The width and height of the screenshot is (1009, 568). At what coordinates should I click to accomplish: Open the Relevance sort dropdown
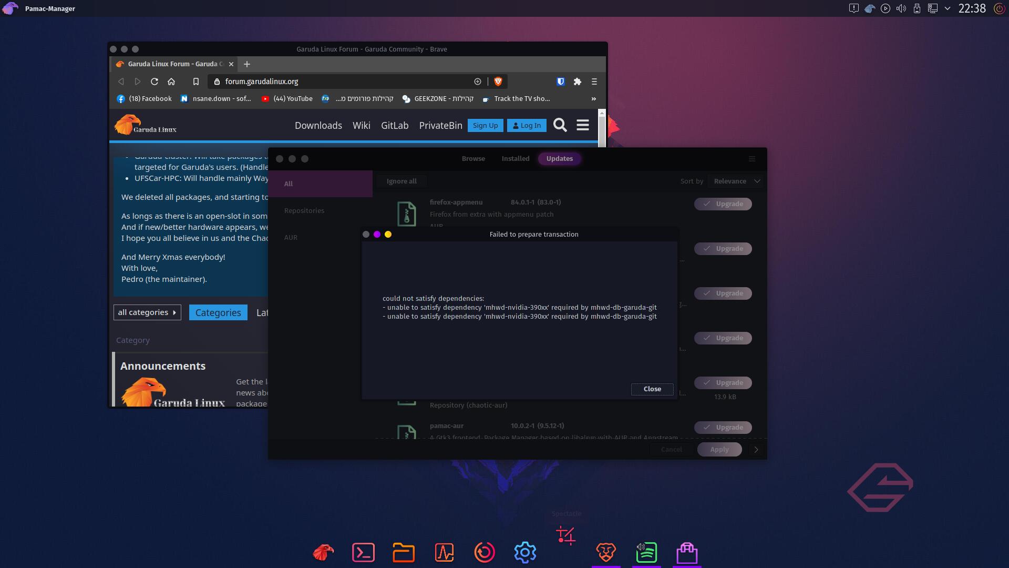(x=736, y=181)
